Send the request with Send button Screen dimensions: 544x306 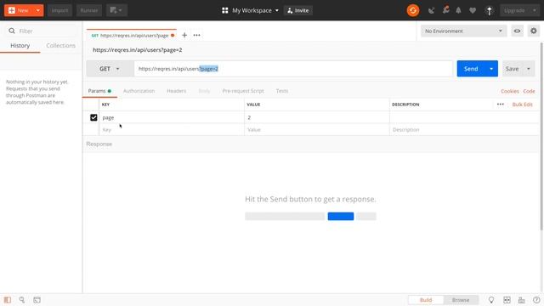point(471,69)
